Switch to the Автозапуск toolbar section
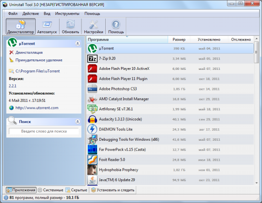The image size is (262, 203). 47,26
